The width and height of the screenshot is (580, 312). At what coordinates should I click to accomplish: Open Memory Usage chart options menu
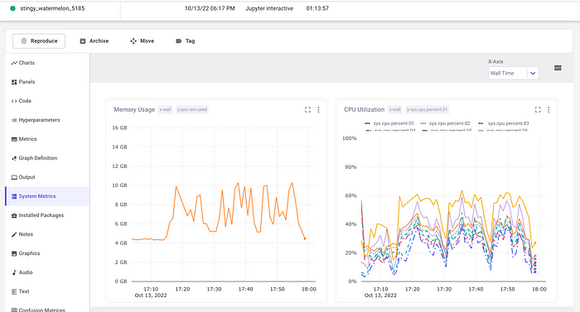point(318,110)
